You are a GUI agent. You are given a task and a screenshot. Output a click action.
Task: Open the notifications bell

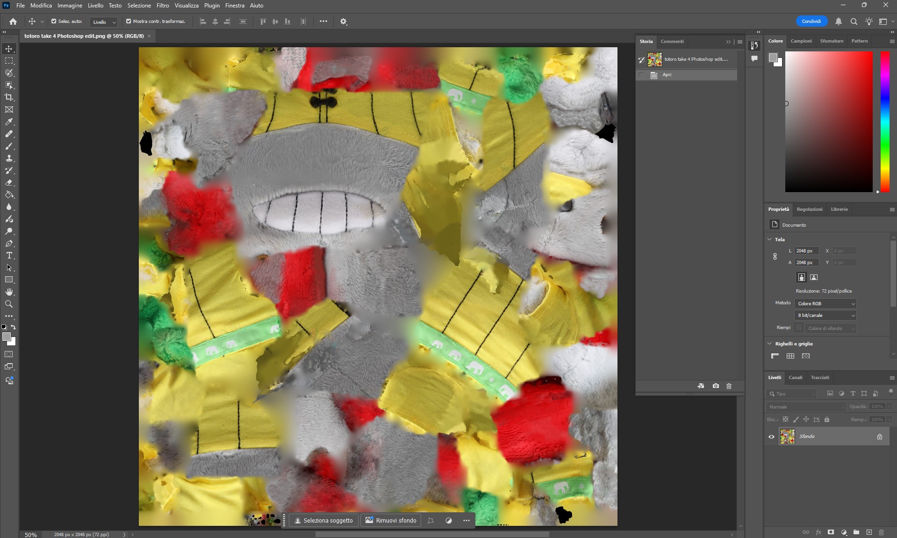839,22
